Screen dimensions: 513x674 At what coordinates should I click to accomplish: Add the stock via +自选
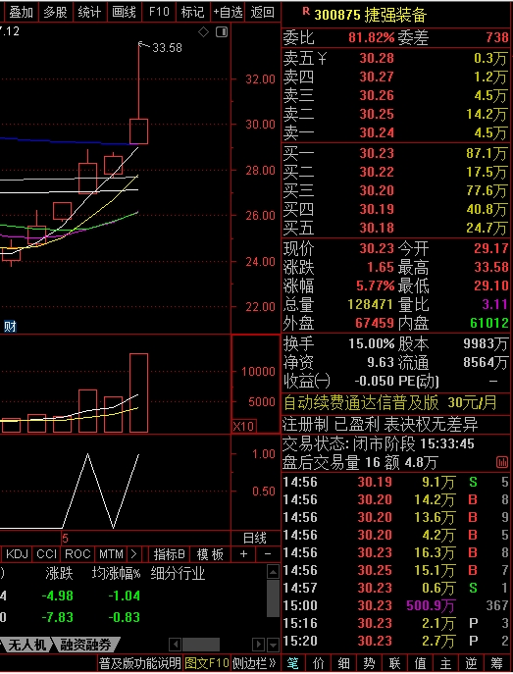[x=228, y=12]
